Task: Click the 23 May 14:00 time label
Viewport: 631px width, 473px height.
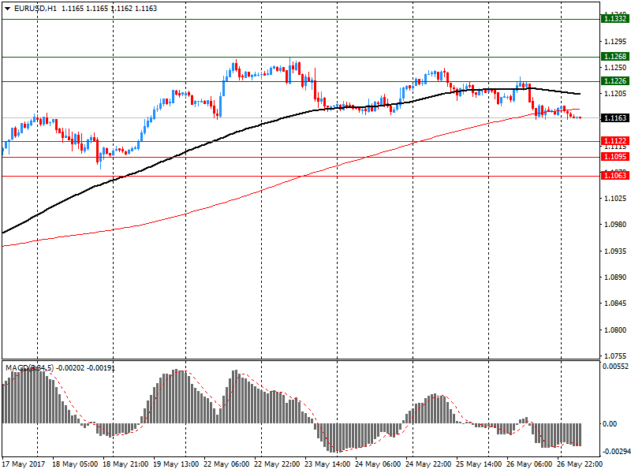Action: click(x=327, y=464)
